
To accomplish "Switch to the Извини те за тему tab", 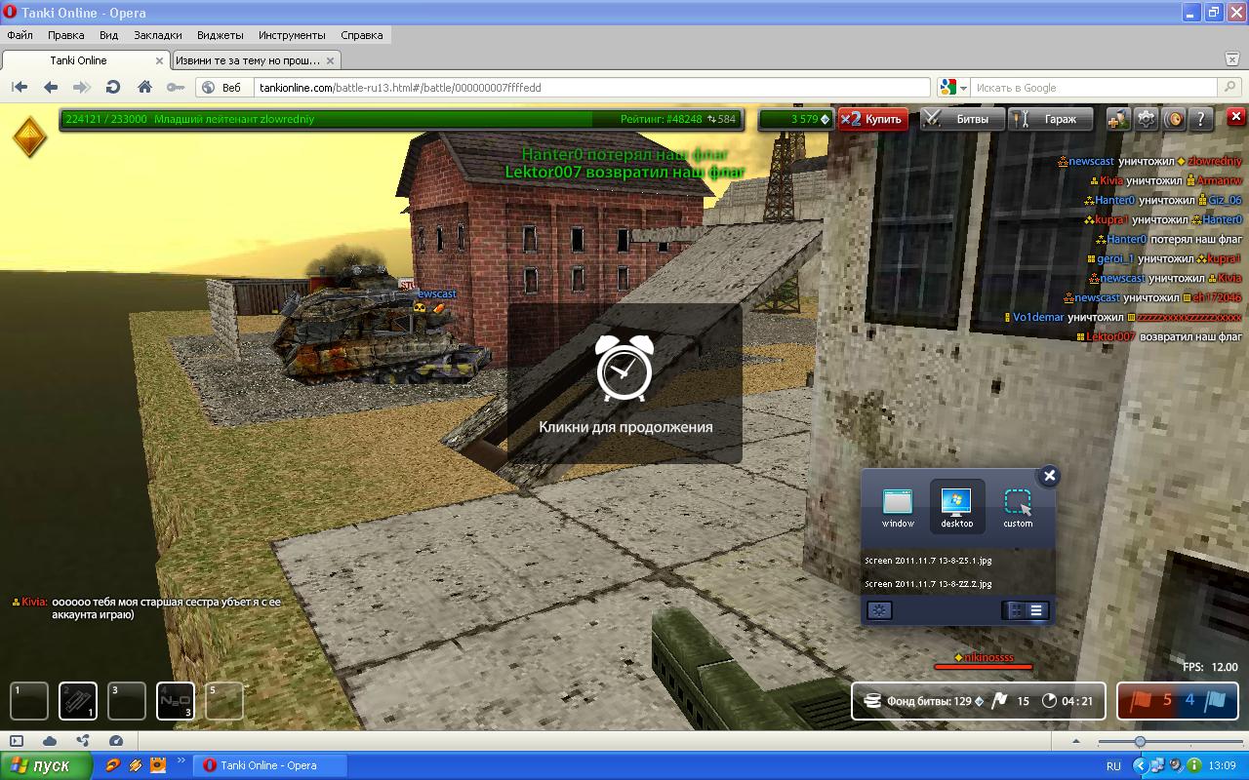I will click(x=248, y=60).
